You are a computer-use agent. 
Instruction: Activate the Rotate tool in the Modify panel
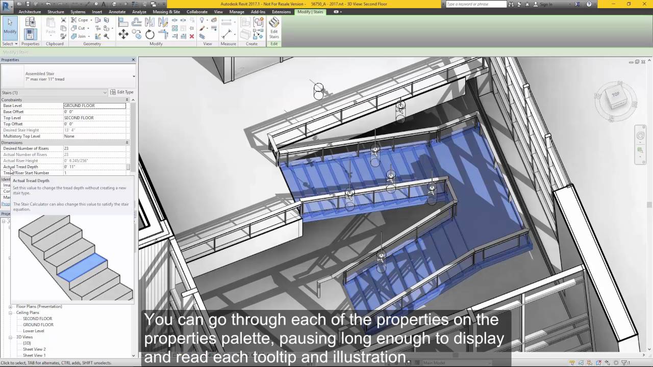pyautogui.click(x=150, y=34)
